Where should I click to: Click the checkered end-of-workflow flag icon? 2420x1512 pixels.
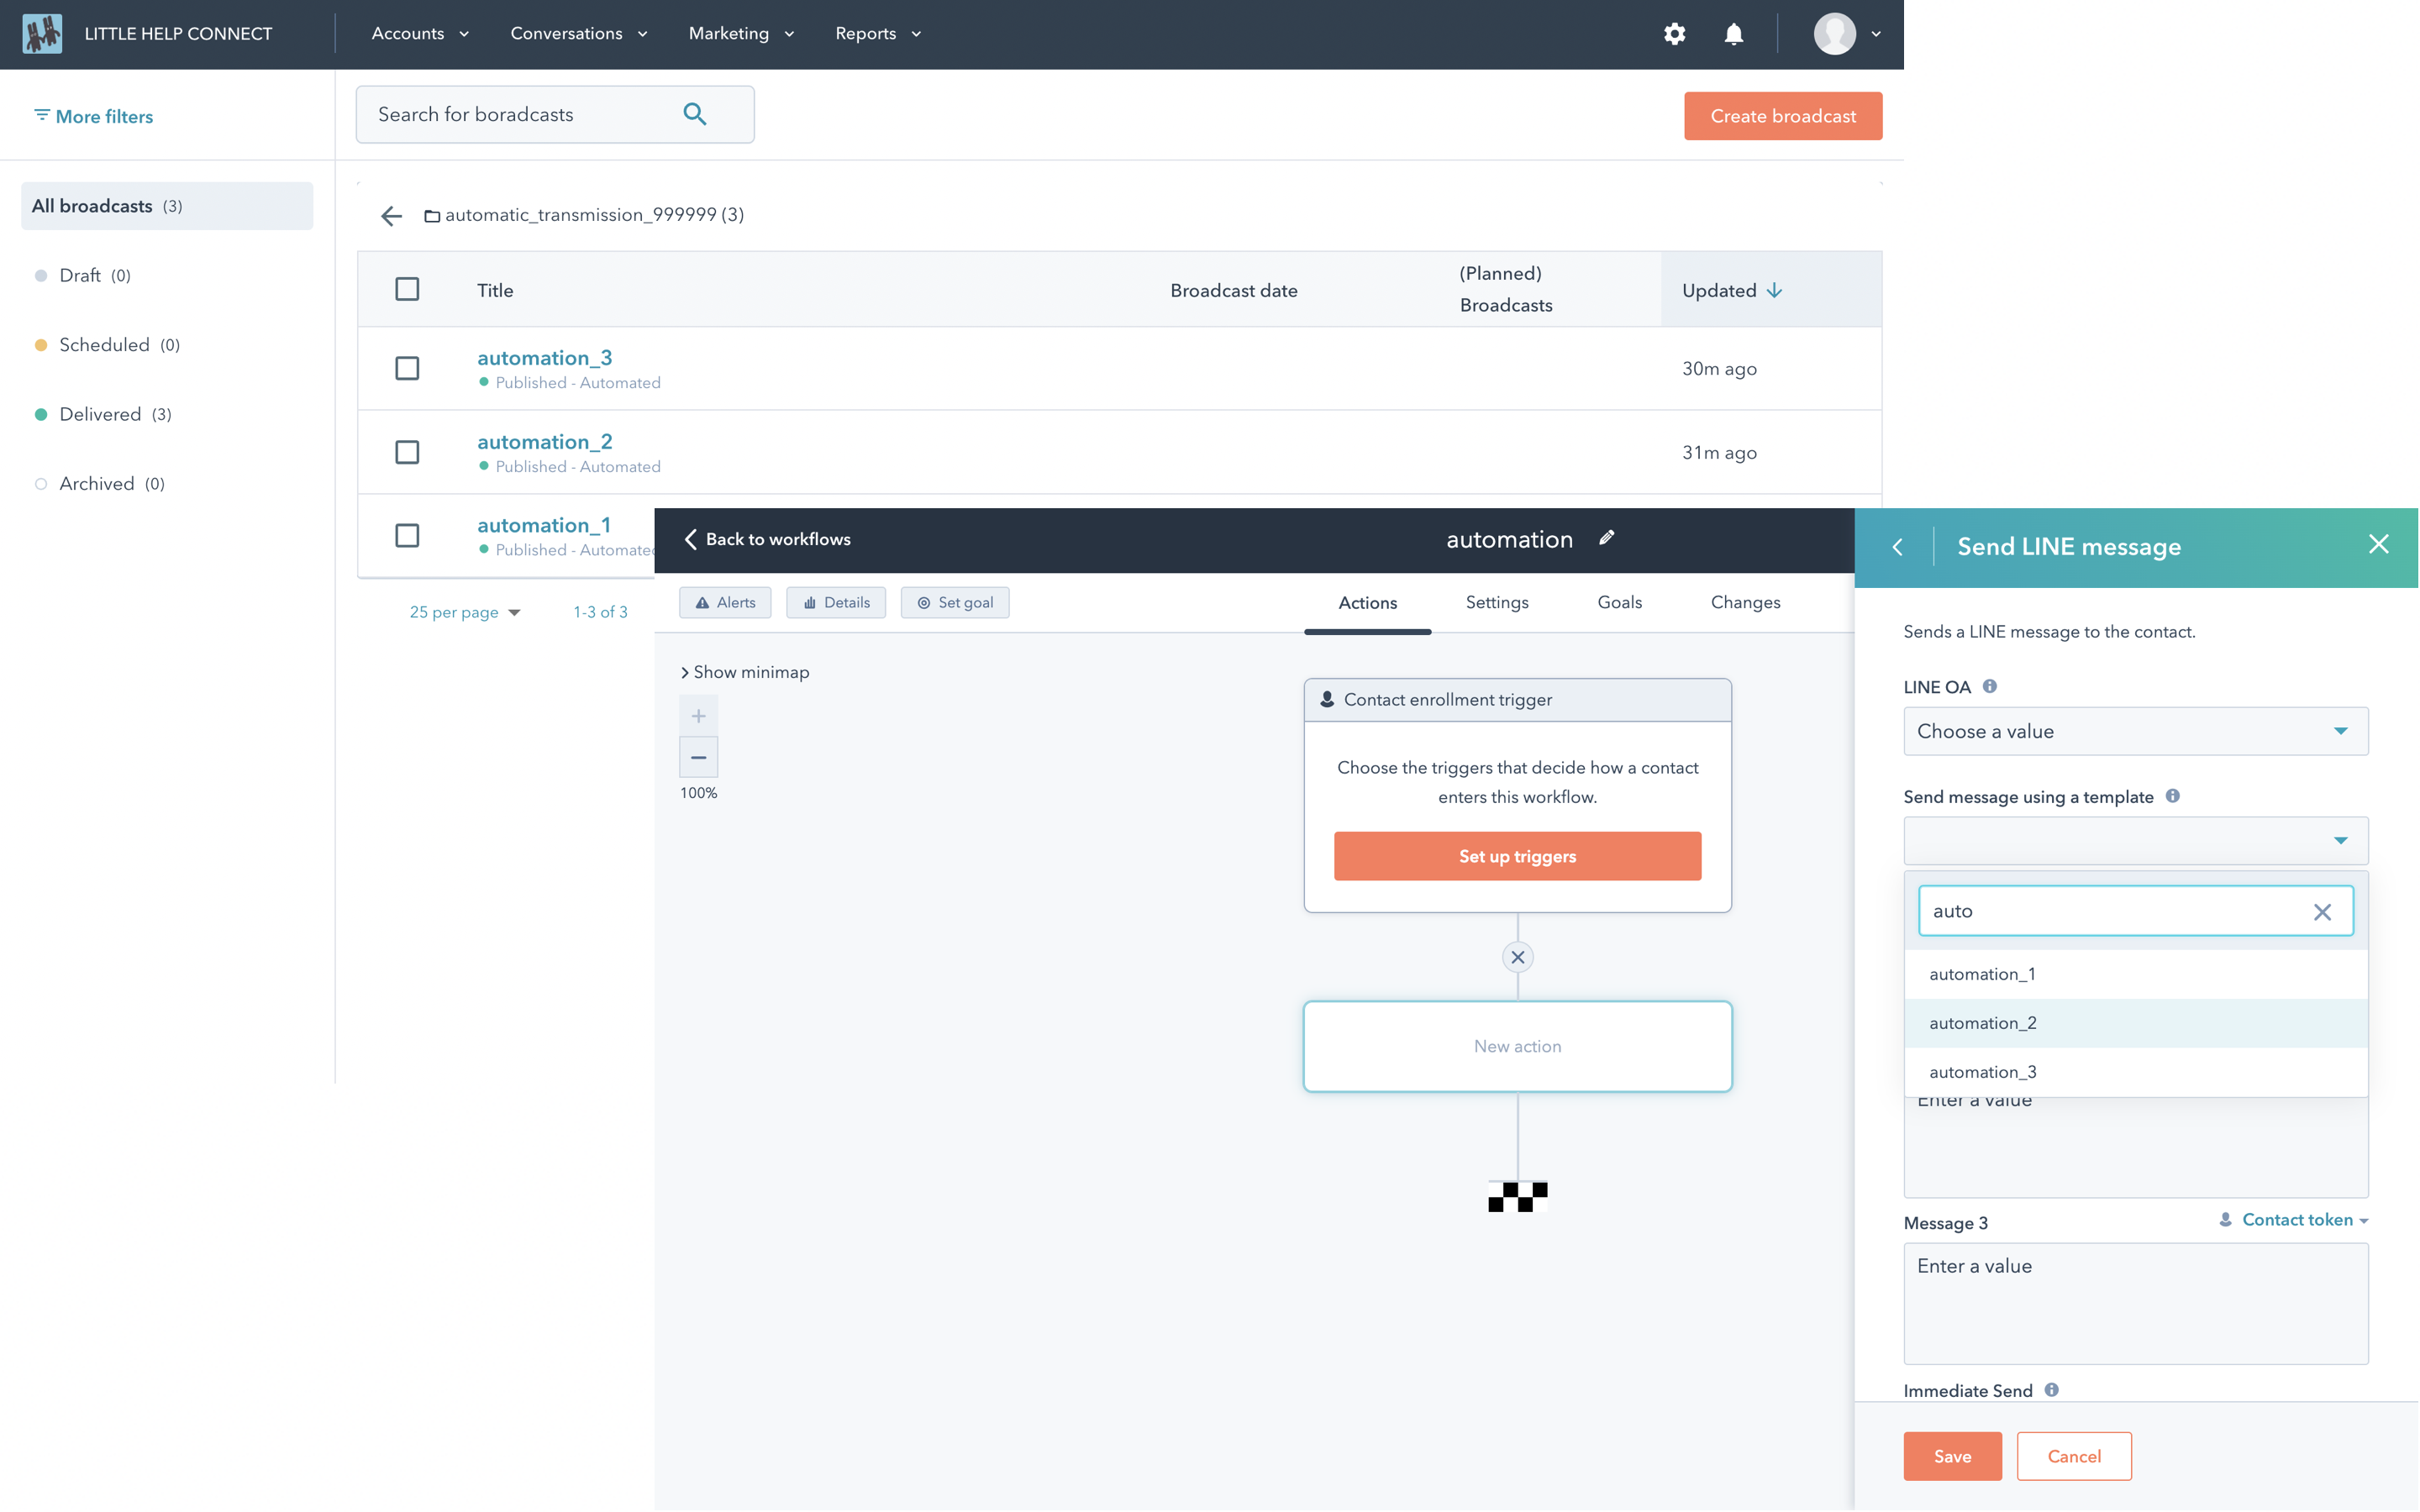pos(1518,1196)
